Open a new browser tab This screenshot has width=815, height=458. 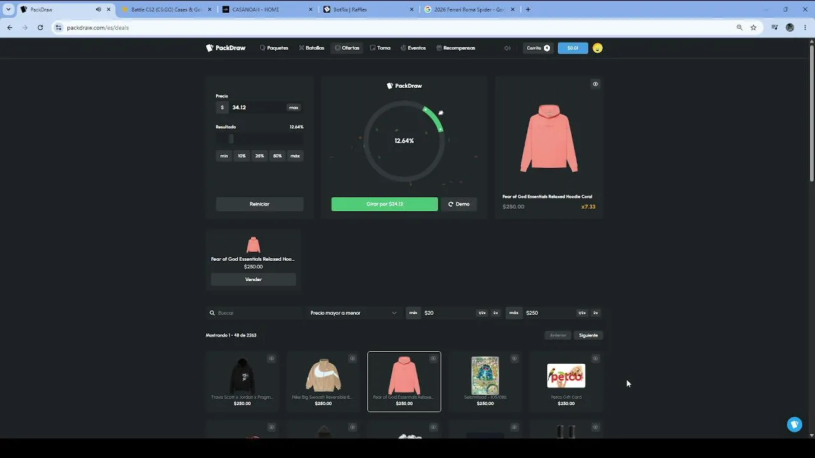click(x=528, y=10)
